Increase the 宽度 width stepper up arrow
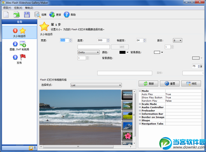This screenshot has width=206, height=152. tap(71, 39)
